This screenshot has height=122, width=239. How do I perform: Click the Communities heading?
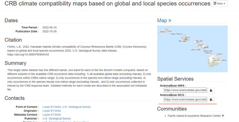click(x=172, y=109)
